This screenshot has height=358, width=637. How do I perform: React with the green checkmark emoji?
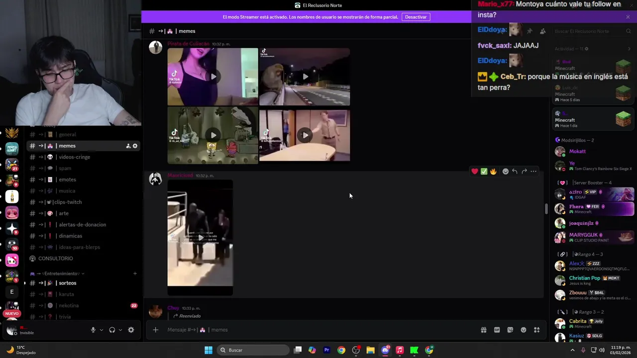484,171
